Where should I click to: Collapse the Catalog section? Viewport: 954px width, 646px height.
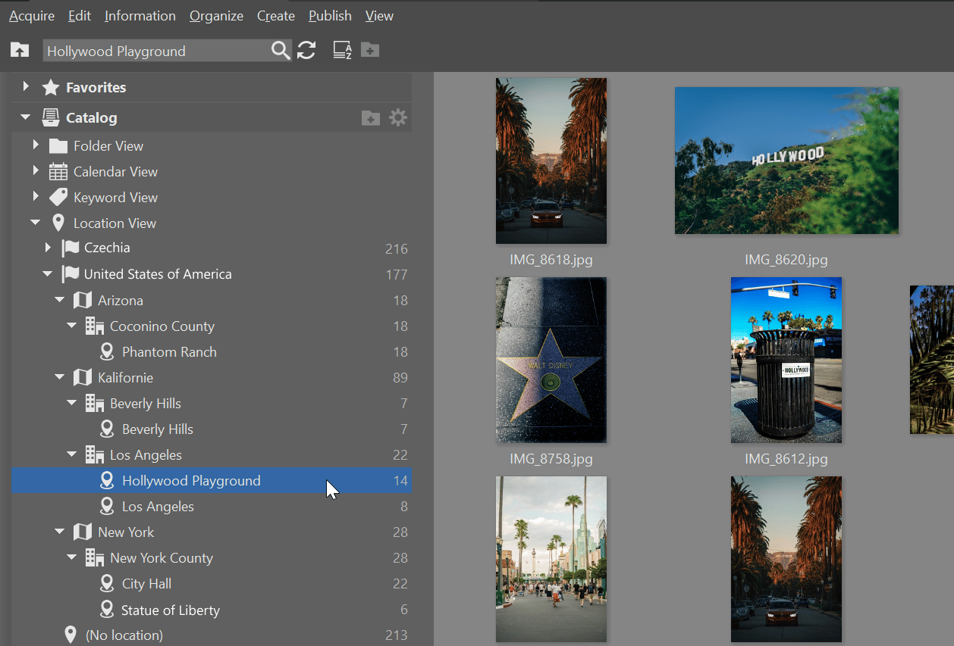click(26, 117)
